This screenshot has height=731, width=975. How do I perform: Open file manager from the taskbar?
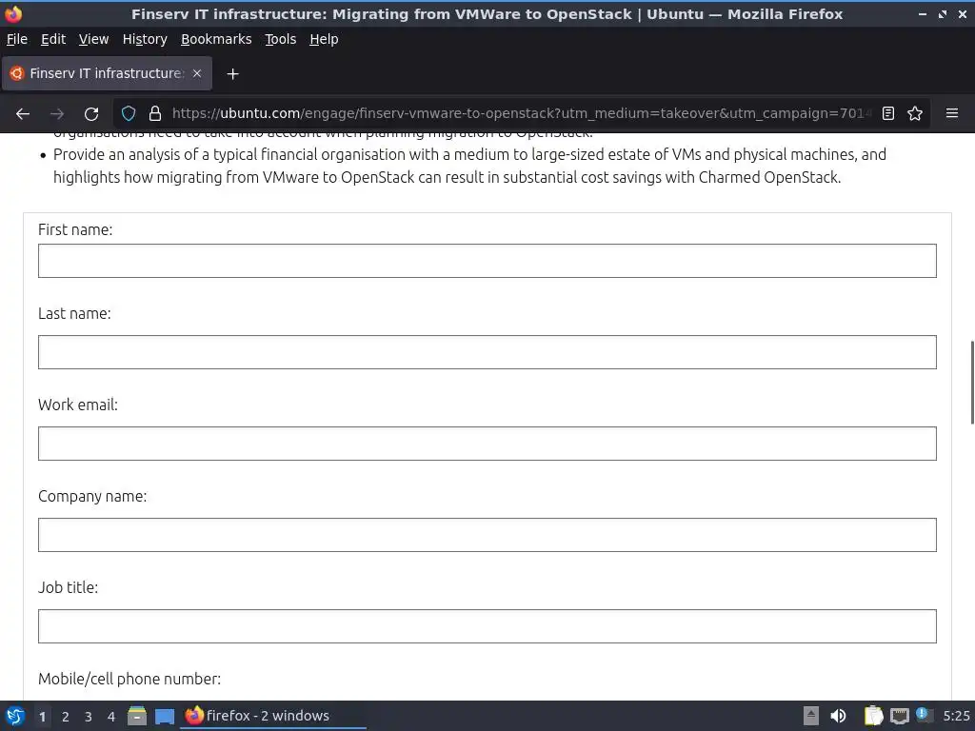click(137, 716)
